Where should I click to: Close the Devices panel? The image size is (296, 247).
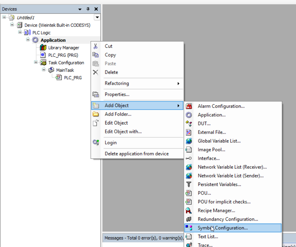click(96, 9)
